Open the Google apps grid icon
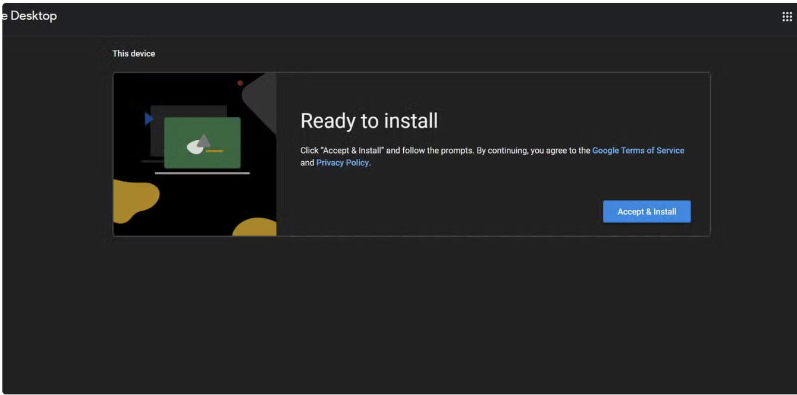 click(x=787, y=17)
